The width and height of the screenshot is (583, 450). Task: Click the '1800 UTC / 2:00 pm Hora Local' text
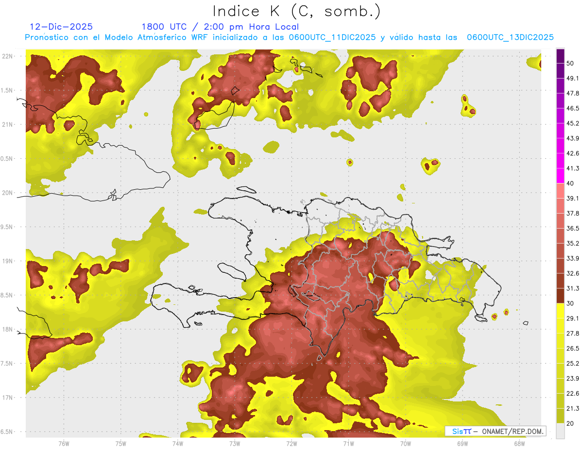click(220, 27)
